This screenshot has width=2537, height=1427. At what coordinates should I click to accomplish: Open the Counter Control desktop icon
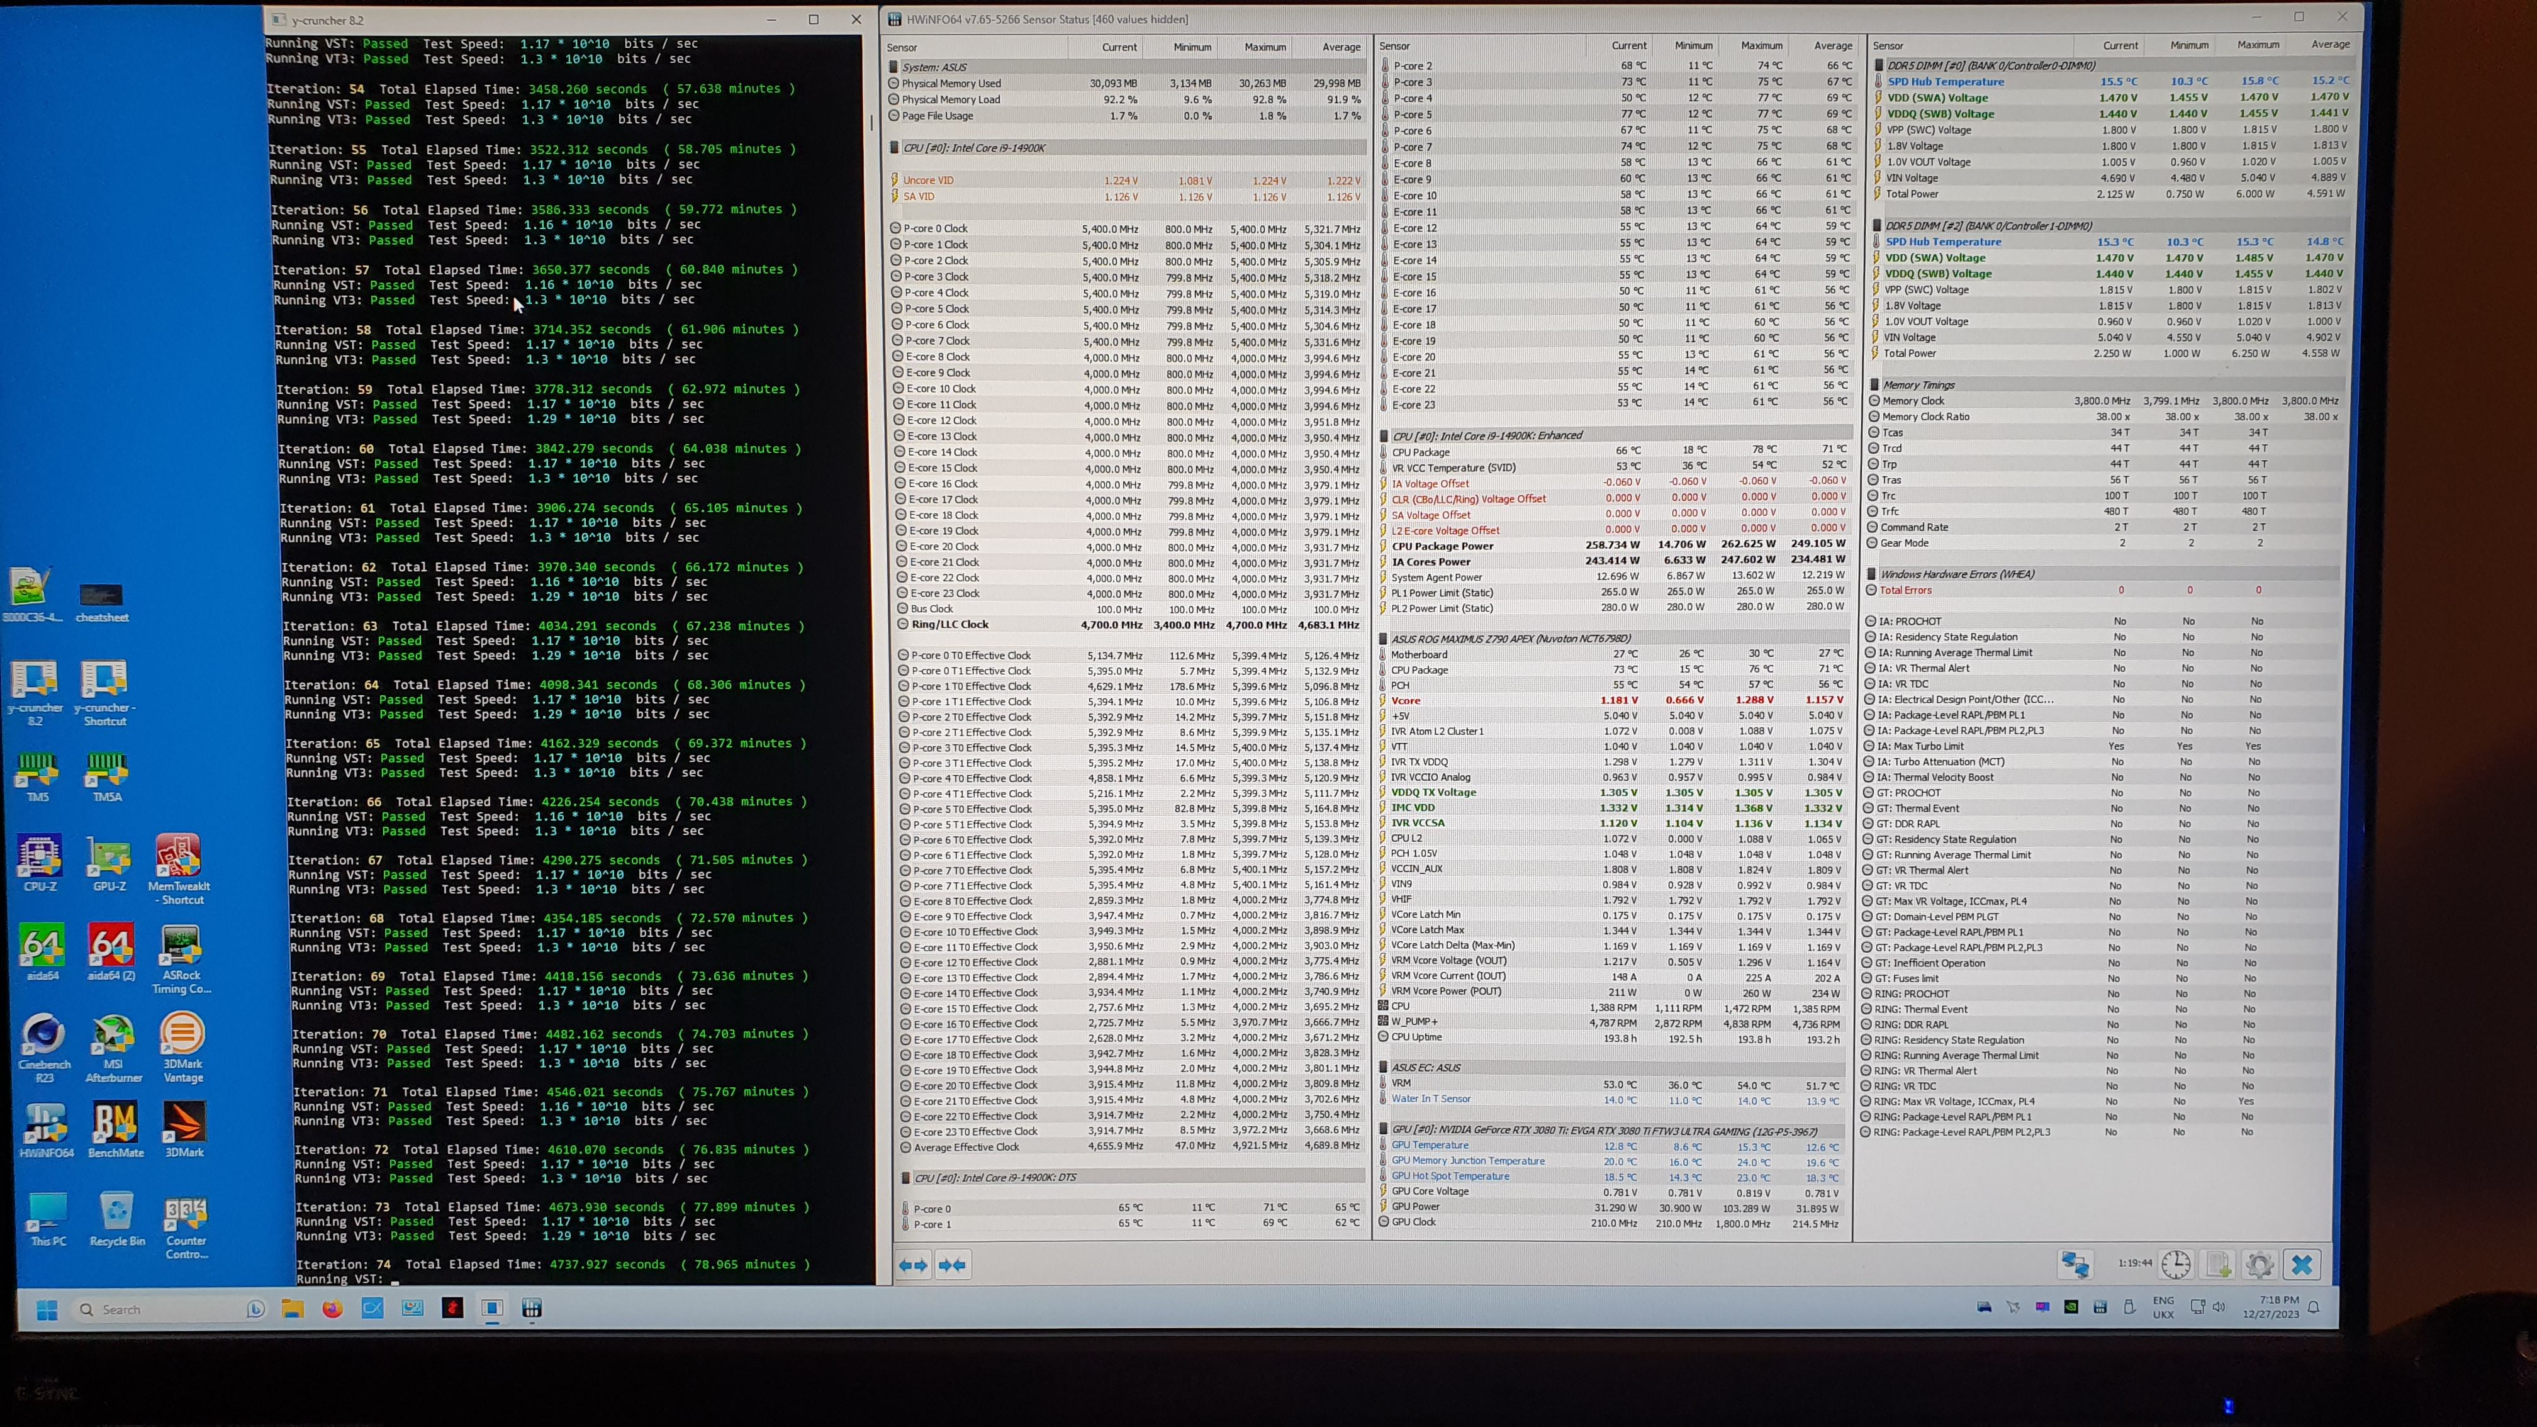186,1226
